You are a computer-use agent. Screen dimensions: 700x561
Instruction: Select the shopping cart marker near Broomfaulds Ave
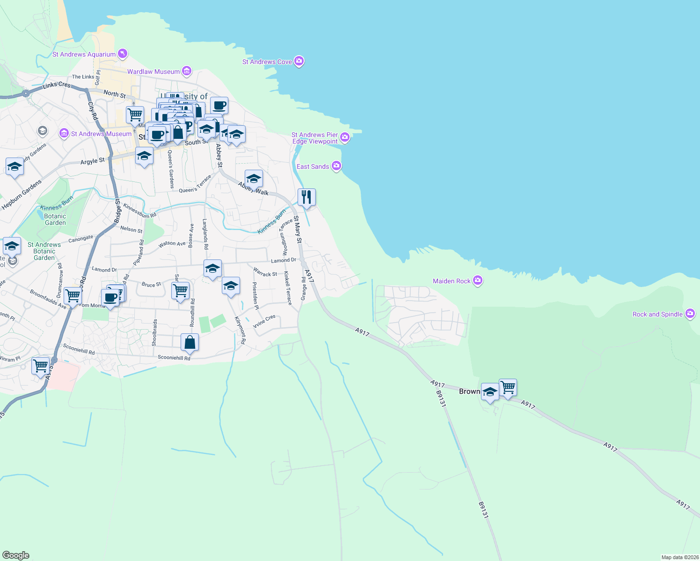coord(73,296)
